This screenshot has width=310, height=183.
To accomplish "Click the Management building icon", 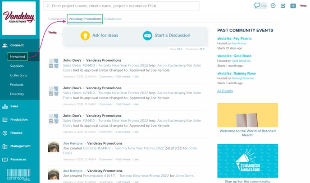I will tap(5, 146).
